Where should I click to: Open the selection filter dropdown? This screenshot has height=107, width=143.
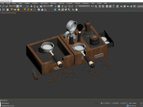12,6
